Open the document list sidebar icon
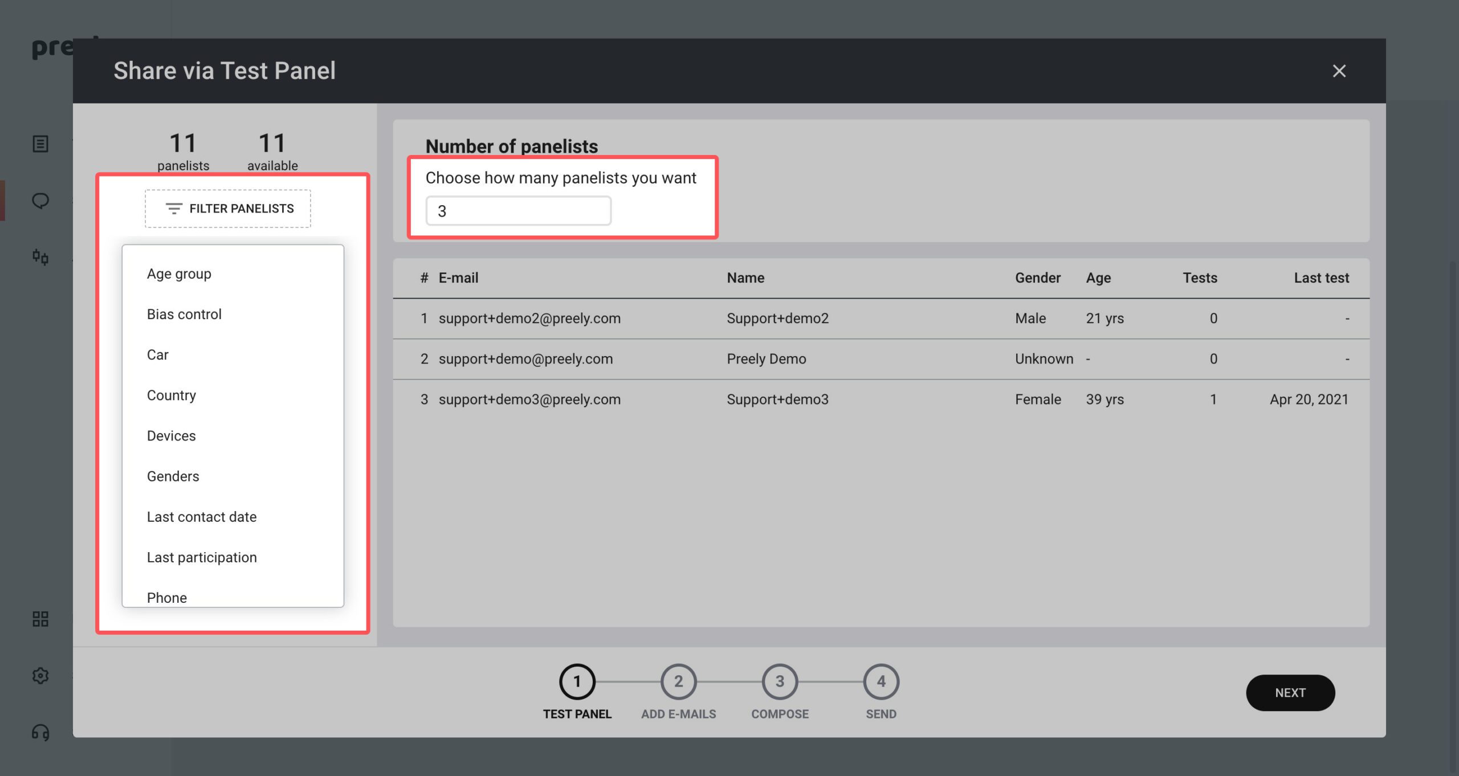This screenshot has height=776, width=1459. click(x=40, y=144)
